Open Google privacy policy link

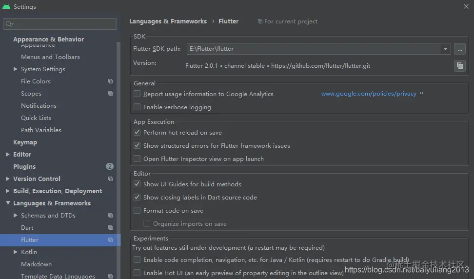click(x=369, y=94)
